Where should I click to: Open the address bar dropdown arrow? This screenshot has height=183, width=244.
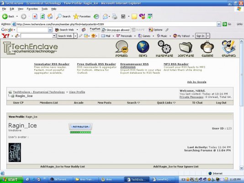tap(219, 24)
